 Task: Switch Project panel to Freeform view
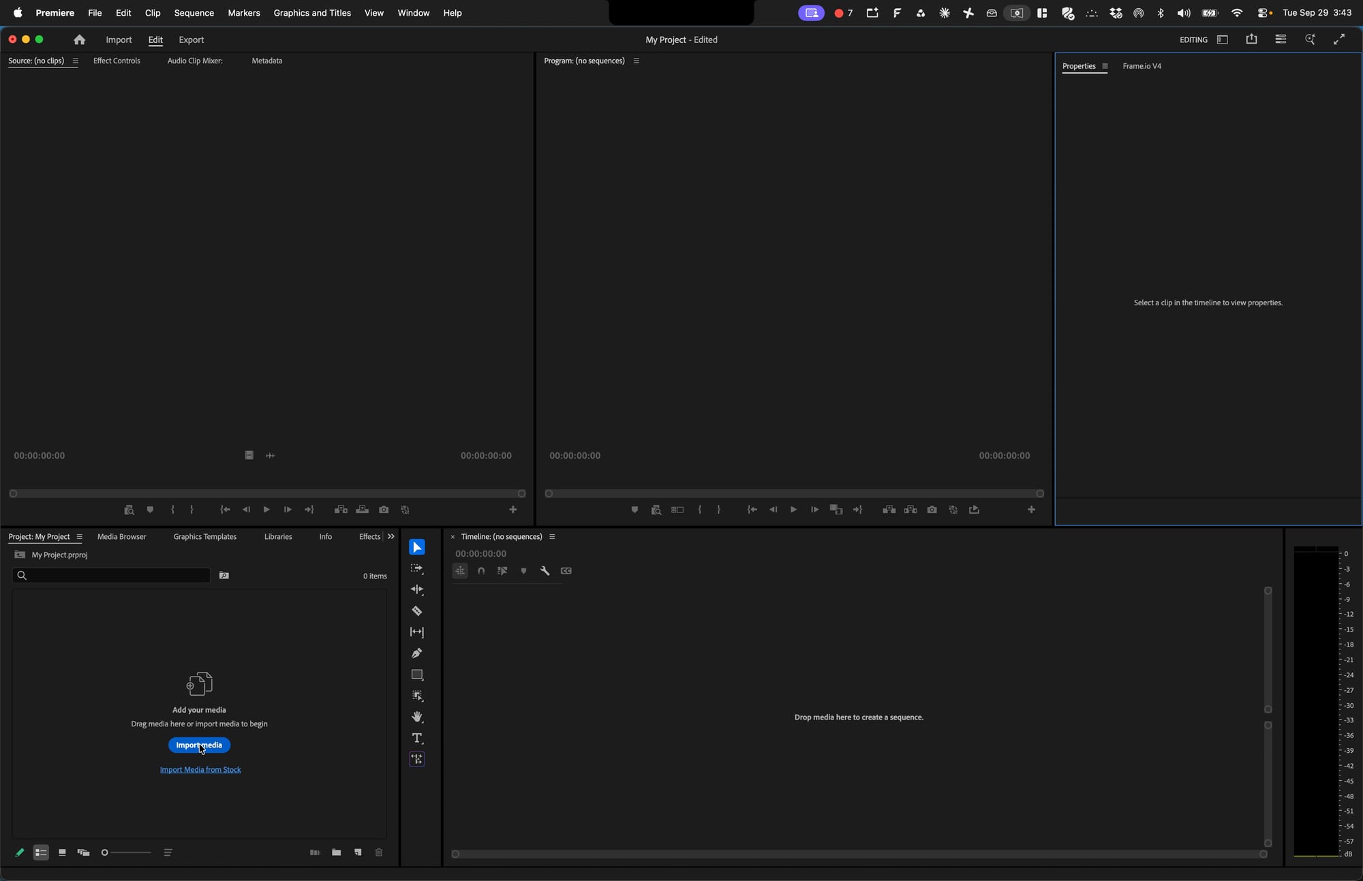click(x=83, y=852)
